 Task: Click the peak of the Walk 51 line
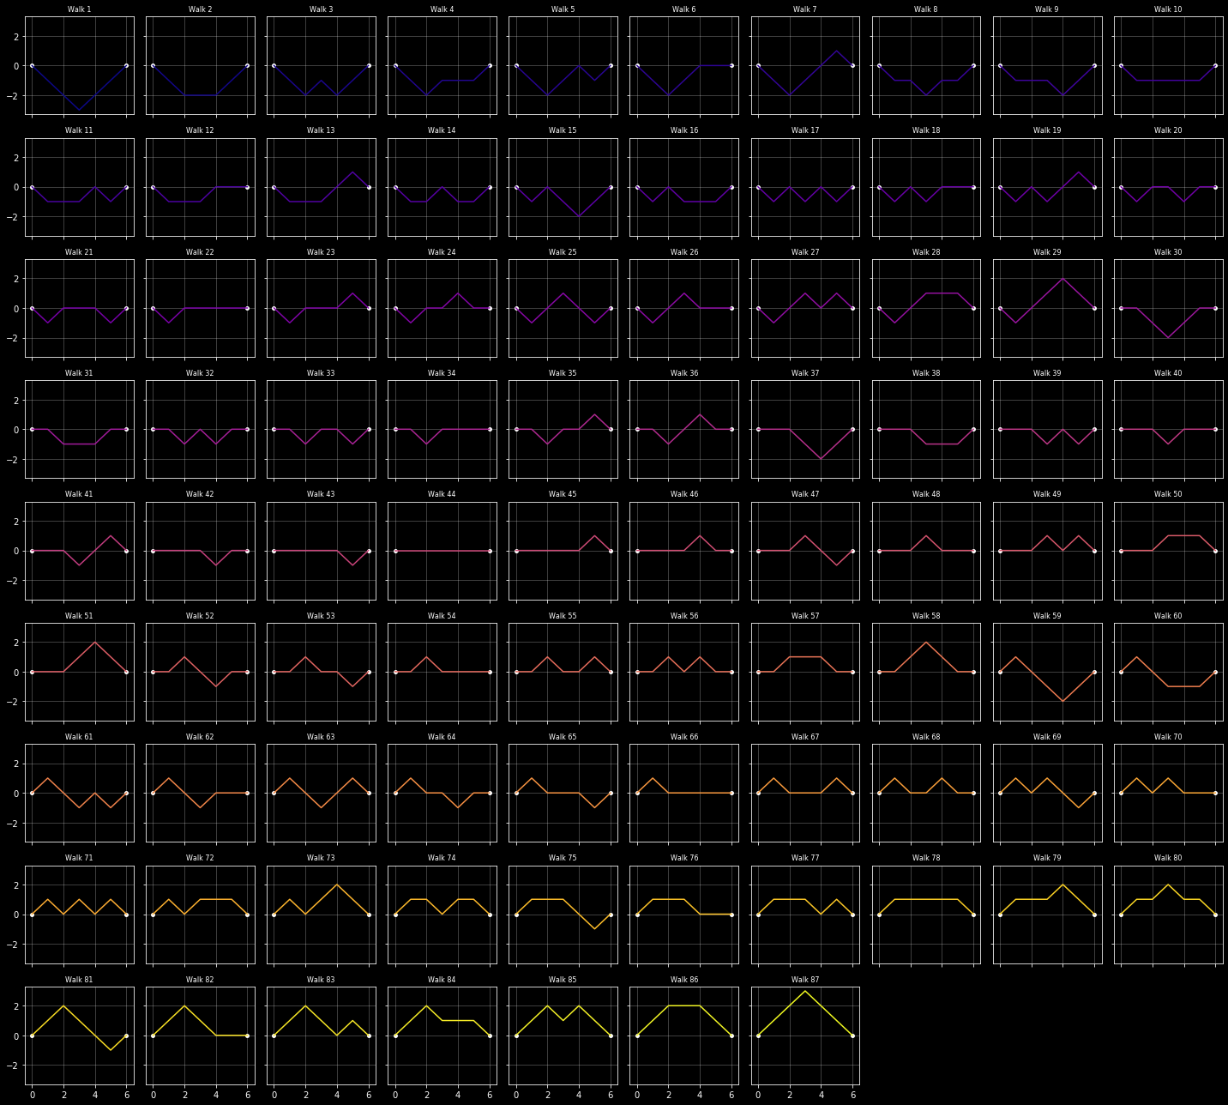tap(95, 643)
